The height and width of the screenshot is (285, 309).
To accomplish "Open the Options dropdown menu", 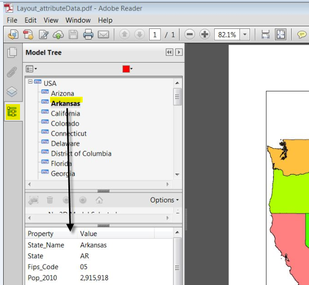I will (164, 200).
